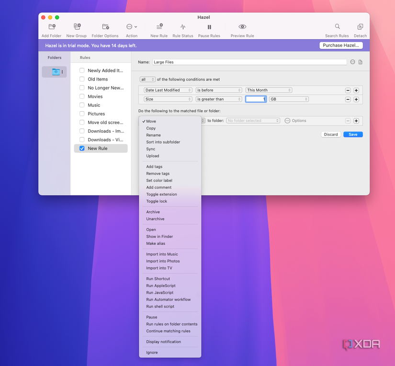Click the Rules column header
Viewport: 395px width, 366px height.
tap(85, 57)
